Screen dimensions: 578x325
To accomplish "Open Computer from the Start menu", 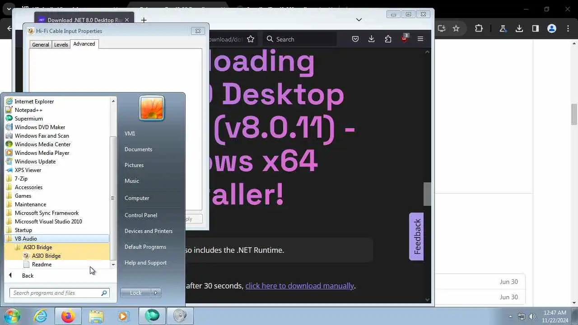I will point(137,198).
